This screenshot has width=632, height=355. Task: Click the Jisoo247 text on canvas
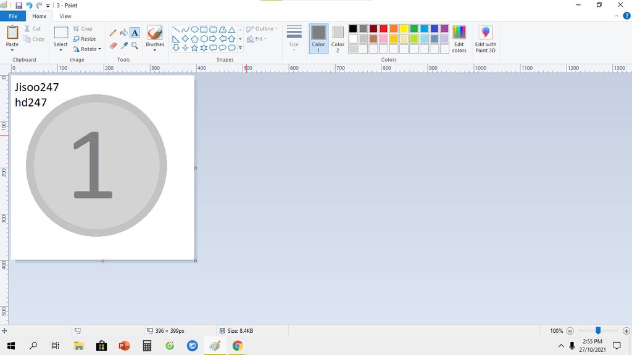pyautogui.click(x=36, y=87)
